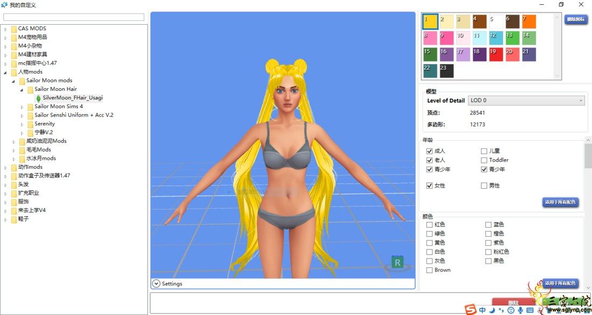The height and width of the screenshot is (315, 592).
Task: Click 适用于所有配色 in the 年龄 section
Action: pos(560,202)
